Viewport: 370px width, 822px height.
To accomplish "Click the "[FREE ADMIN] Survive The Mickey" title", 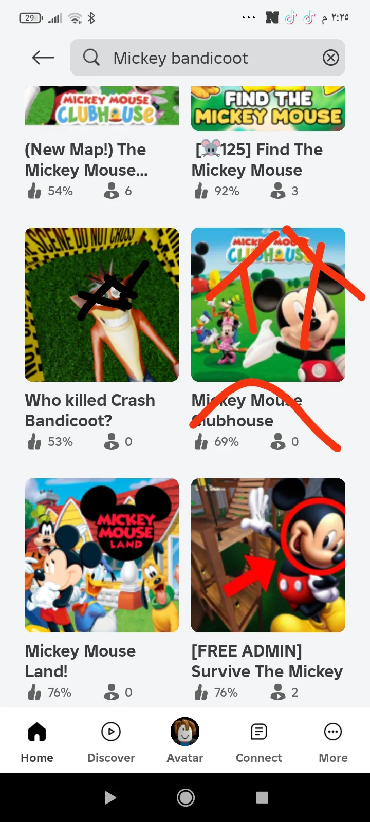I will [267, 661].
